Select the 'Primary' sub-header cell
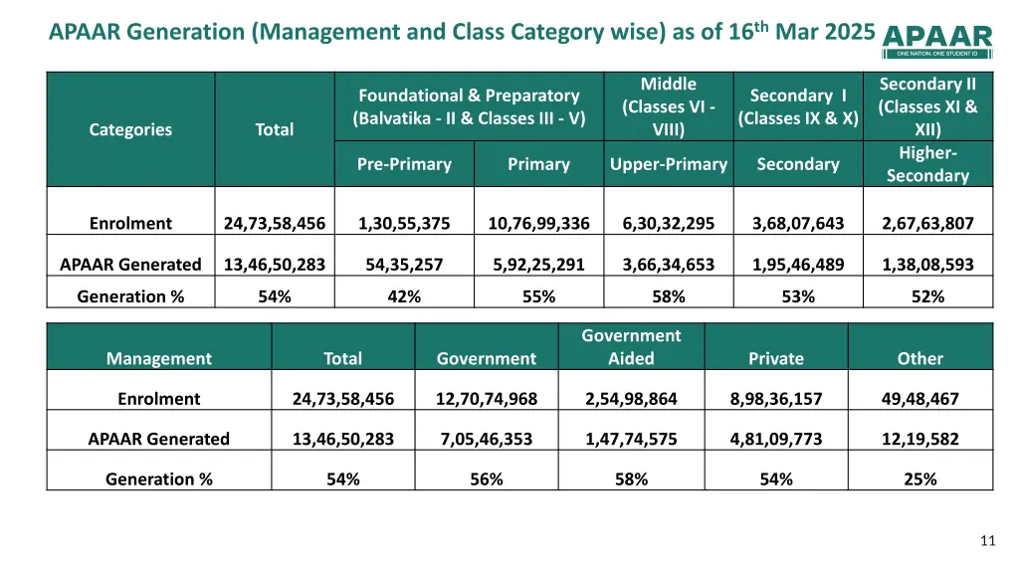The image size is (1019, 573). tap(538, 164)
